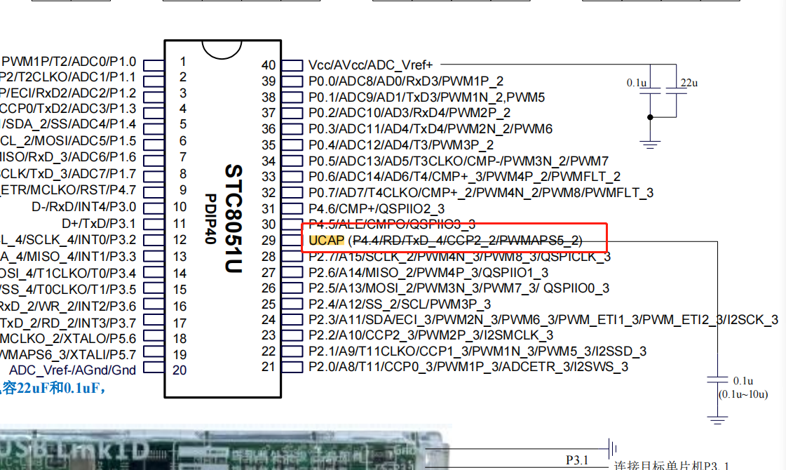The width and height of the screenshot is (786, 470).
Task: Click the STC8051U chip name
Action: (233, 219)
